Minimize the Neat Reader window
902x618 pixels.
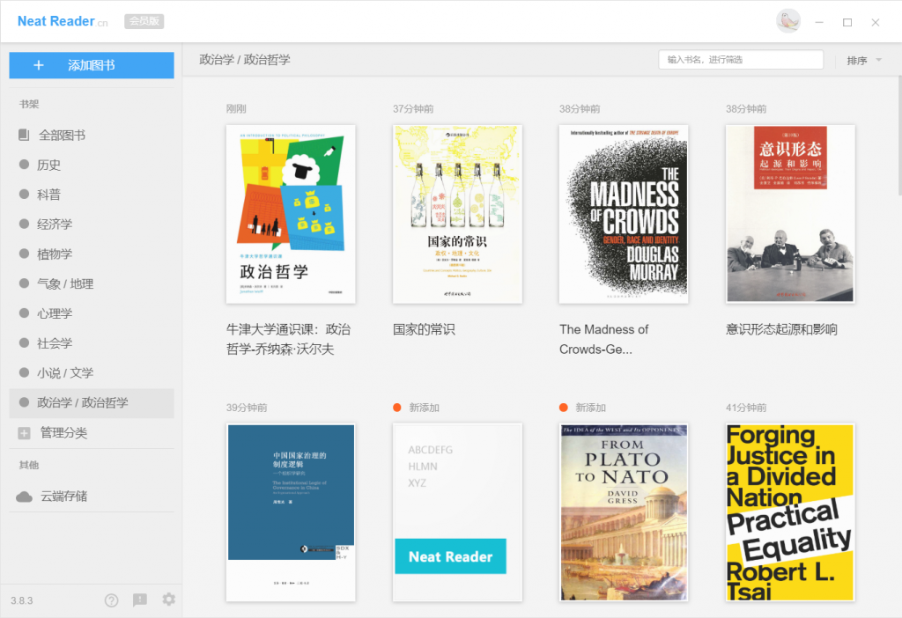point(819,22)
